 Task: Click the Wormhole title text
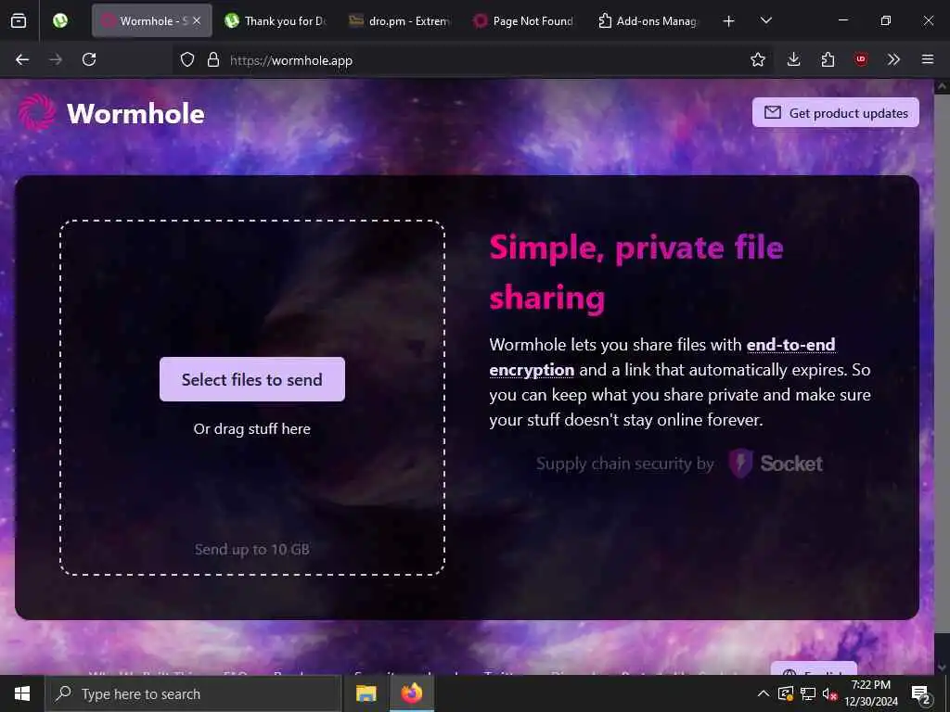click(x=135, y=114)
